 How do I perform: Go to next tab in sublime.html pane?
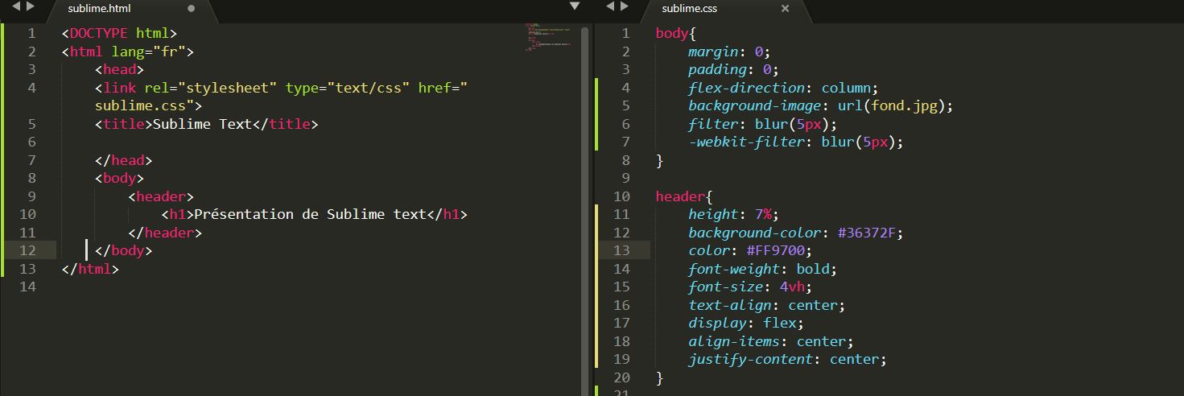[30, 7]
